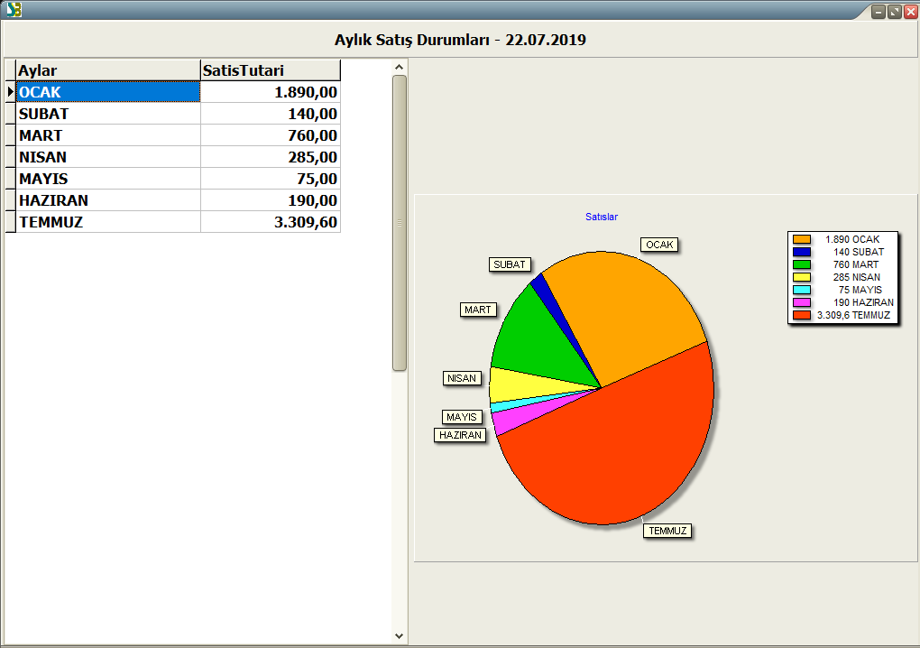The image size is (920, 648).
Task: Click the row selector beside SUBAT
Action: 11,114
